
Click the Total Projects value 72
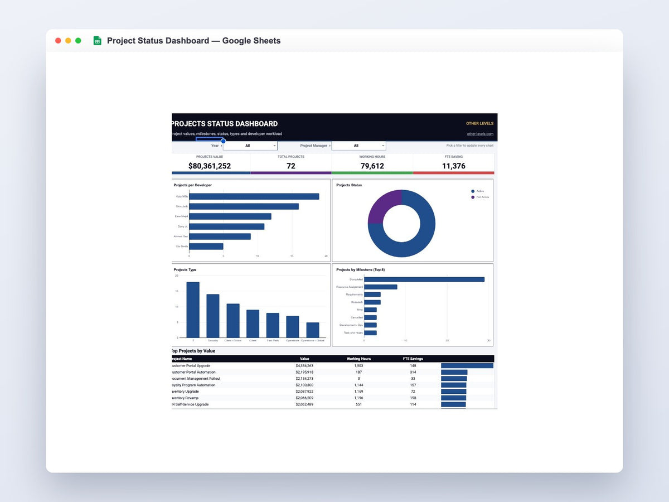click(x=291, y=166)
